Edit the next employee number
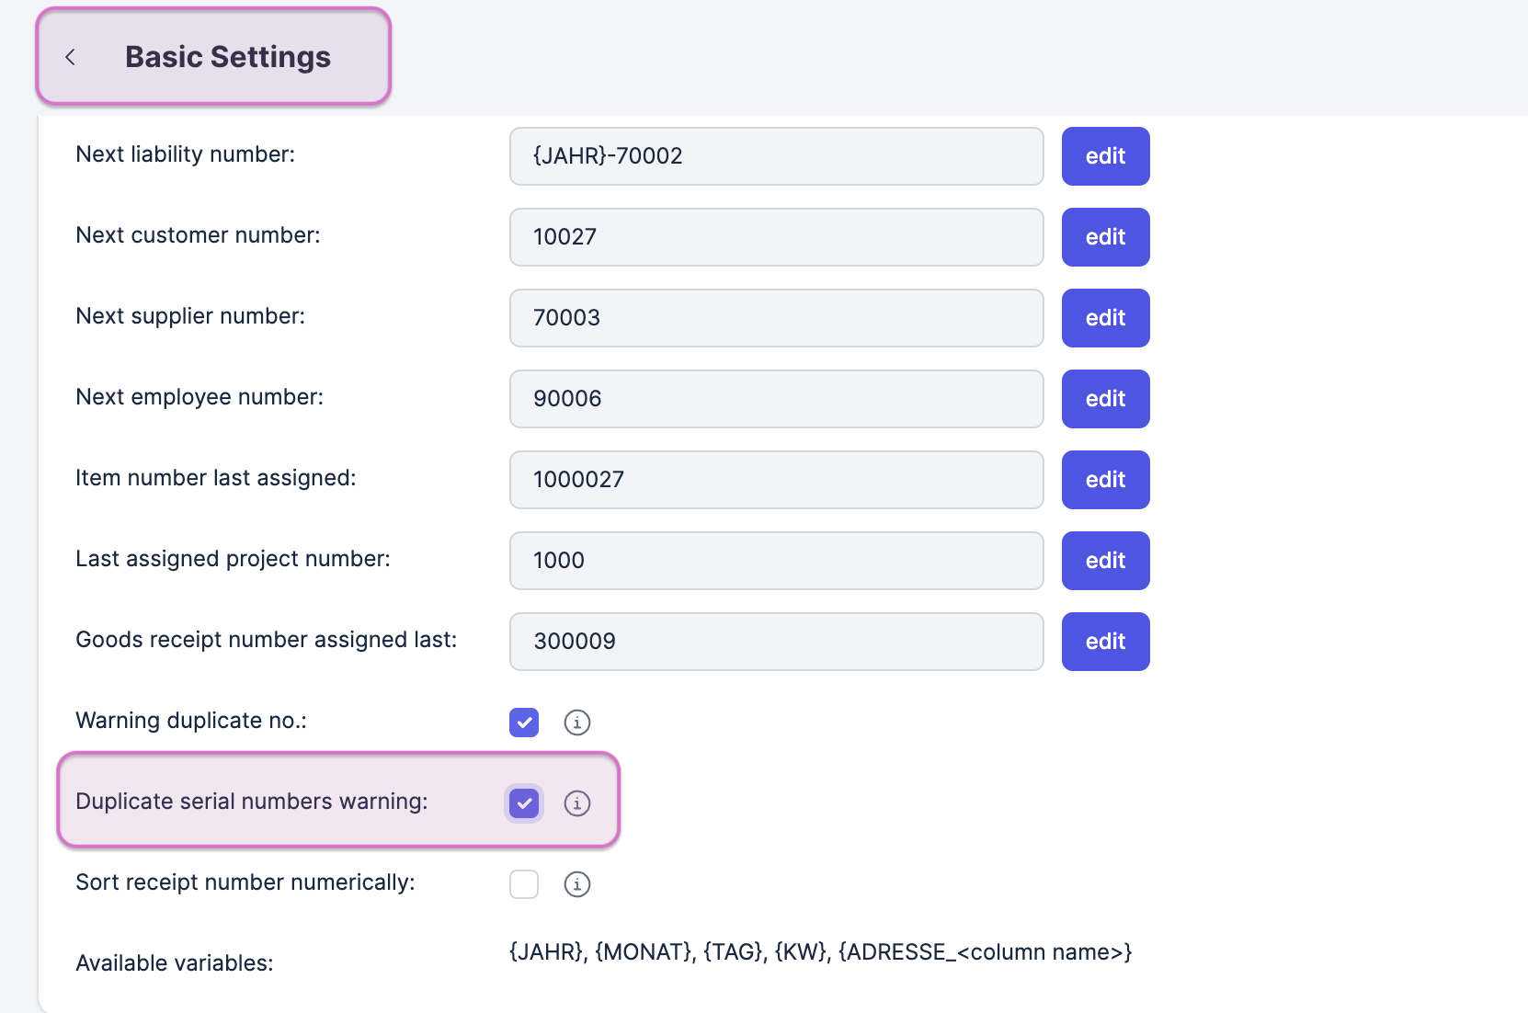Image resolution: width=1528 pixels, height=1013 pixels. tap(1105, 399)
